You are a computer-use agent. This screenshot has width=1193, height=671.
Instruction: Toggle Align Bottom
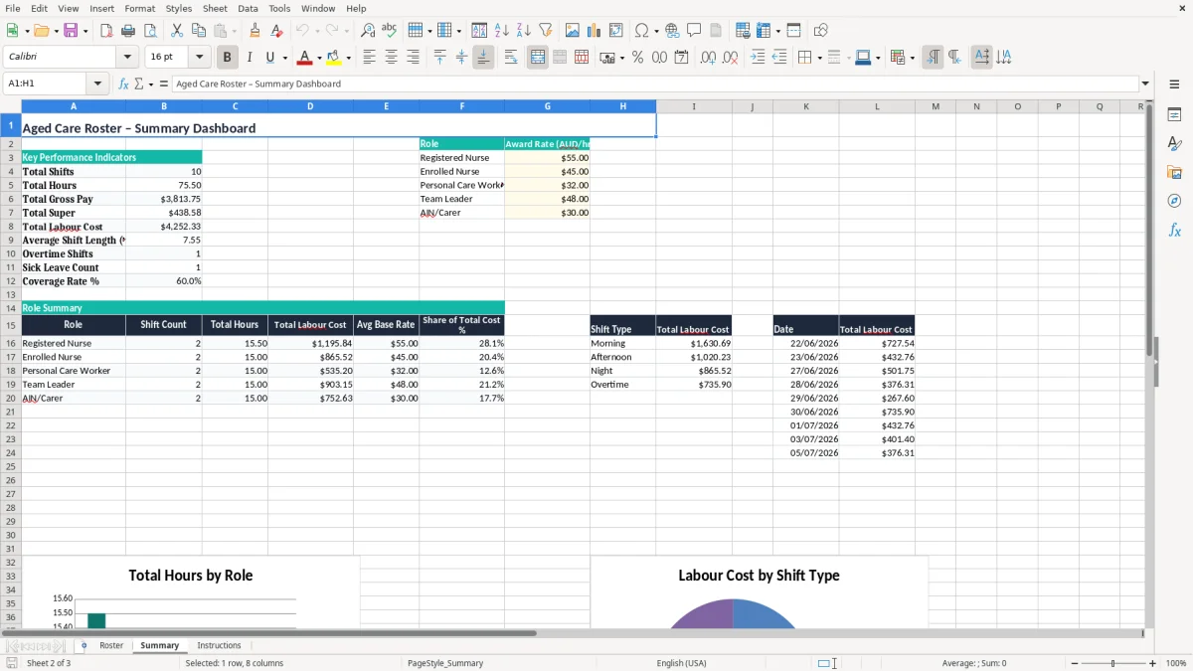click(x=483, y=58)
